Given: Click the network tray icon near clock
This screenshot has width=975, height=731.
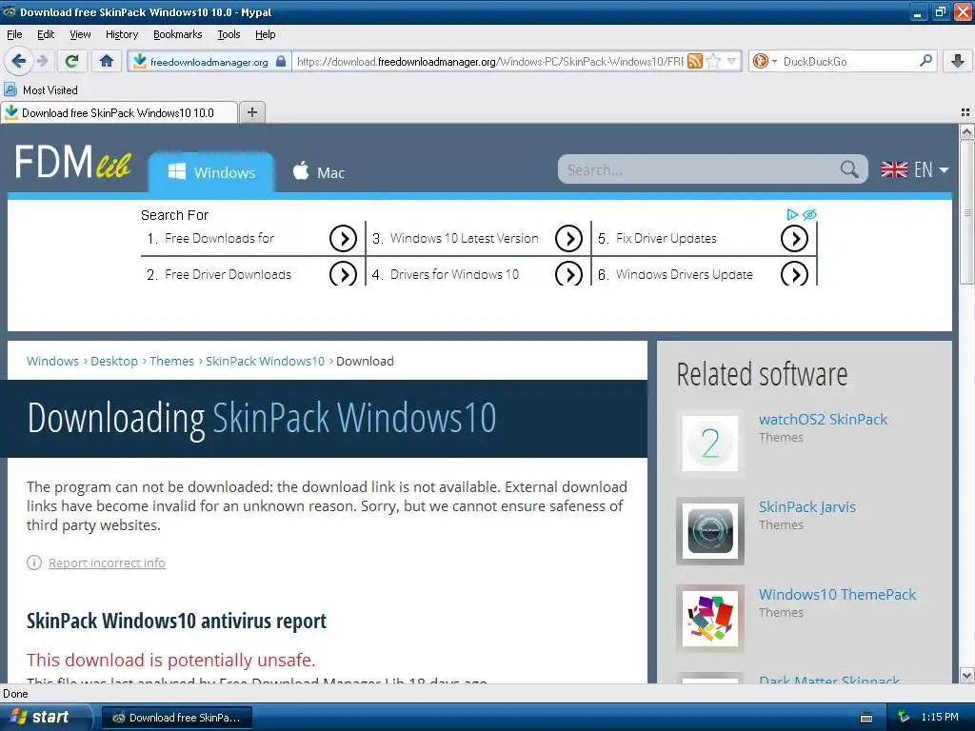Looking at the screenshot, I should click(904, 717).
